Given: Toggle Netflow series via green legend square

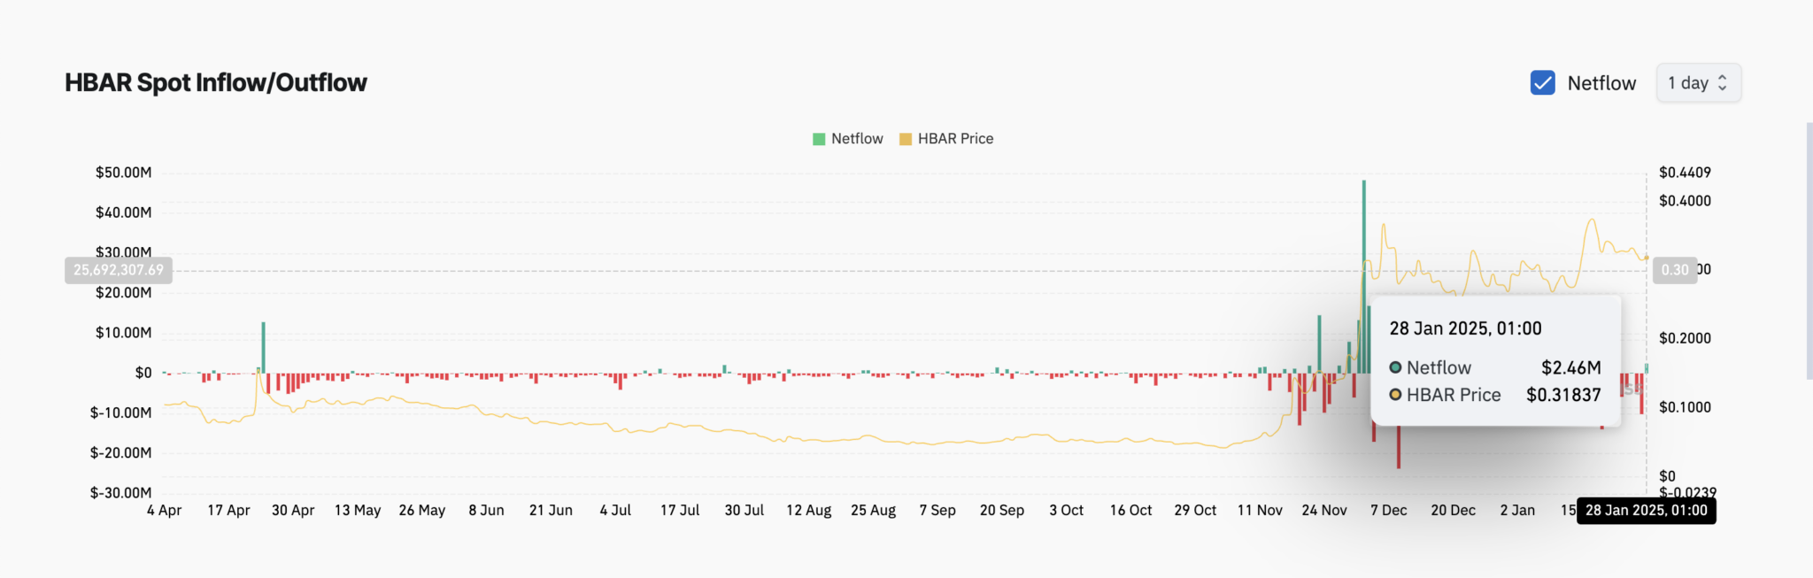Looking at the screenshot, I should pos(819,139).
